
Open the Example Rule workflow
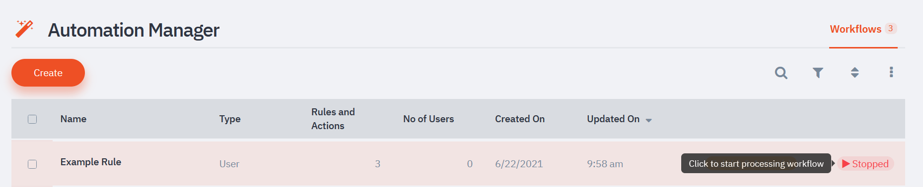coord(91,162)
